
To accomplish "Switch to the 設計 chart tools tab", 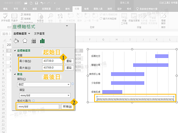I will [120, 9].
